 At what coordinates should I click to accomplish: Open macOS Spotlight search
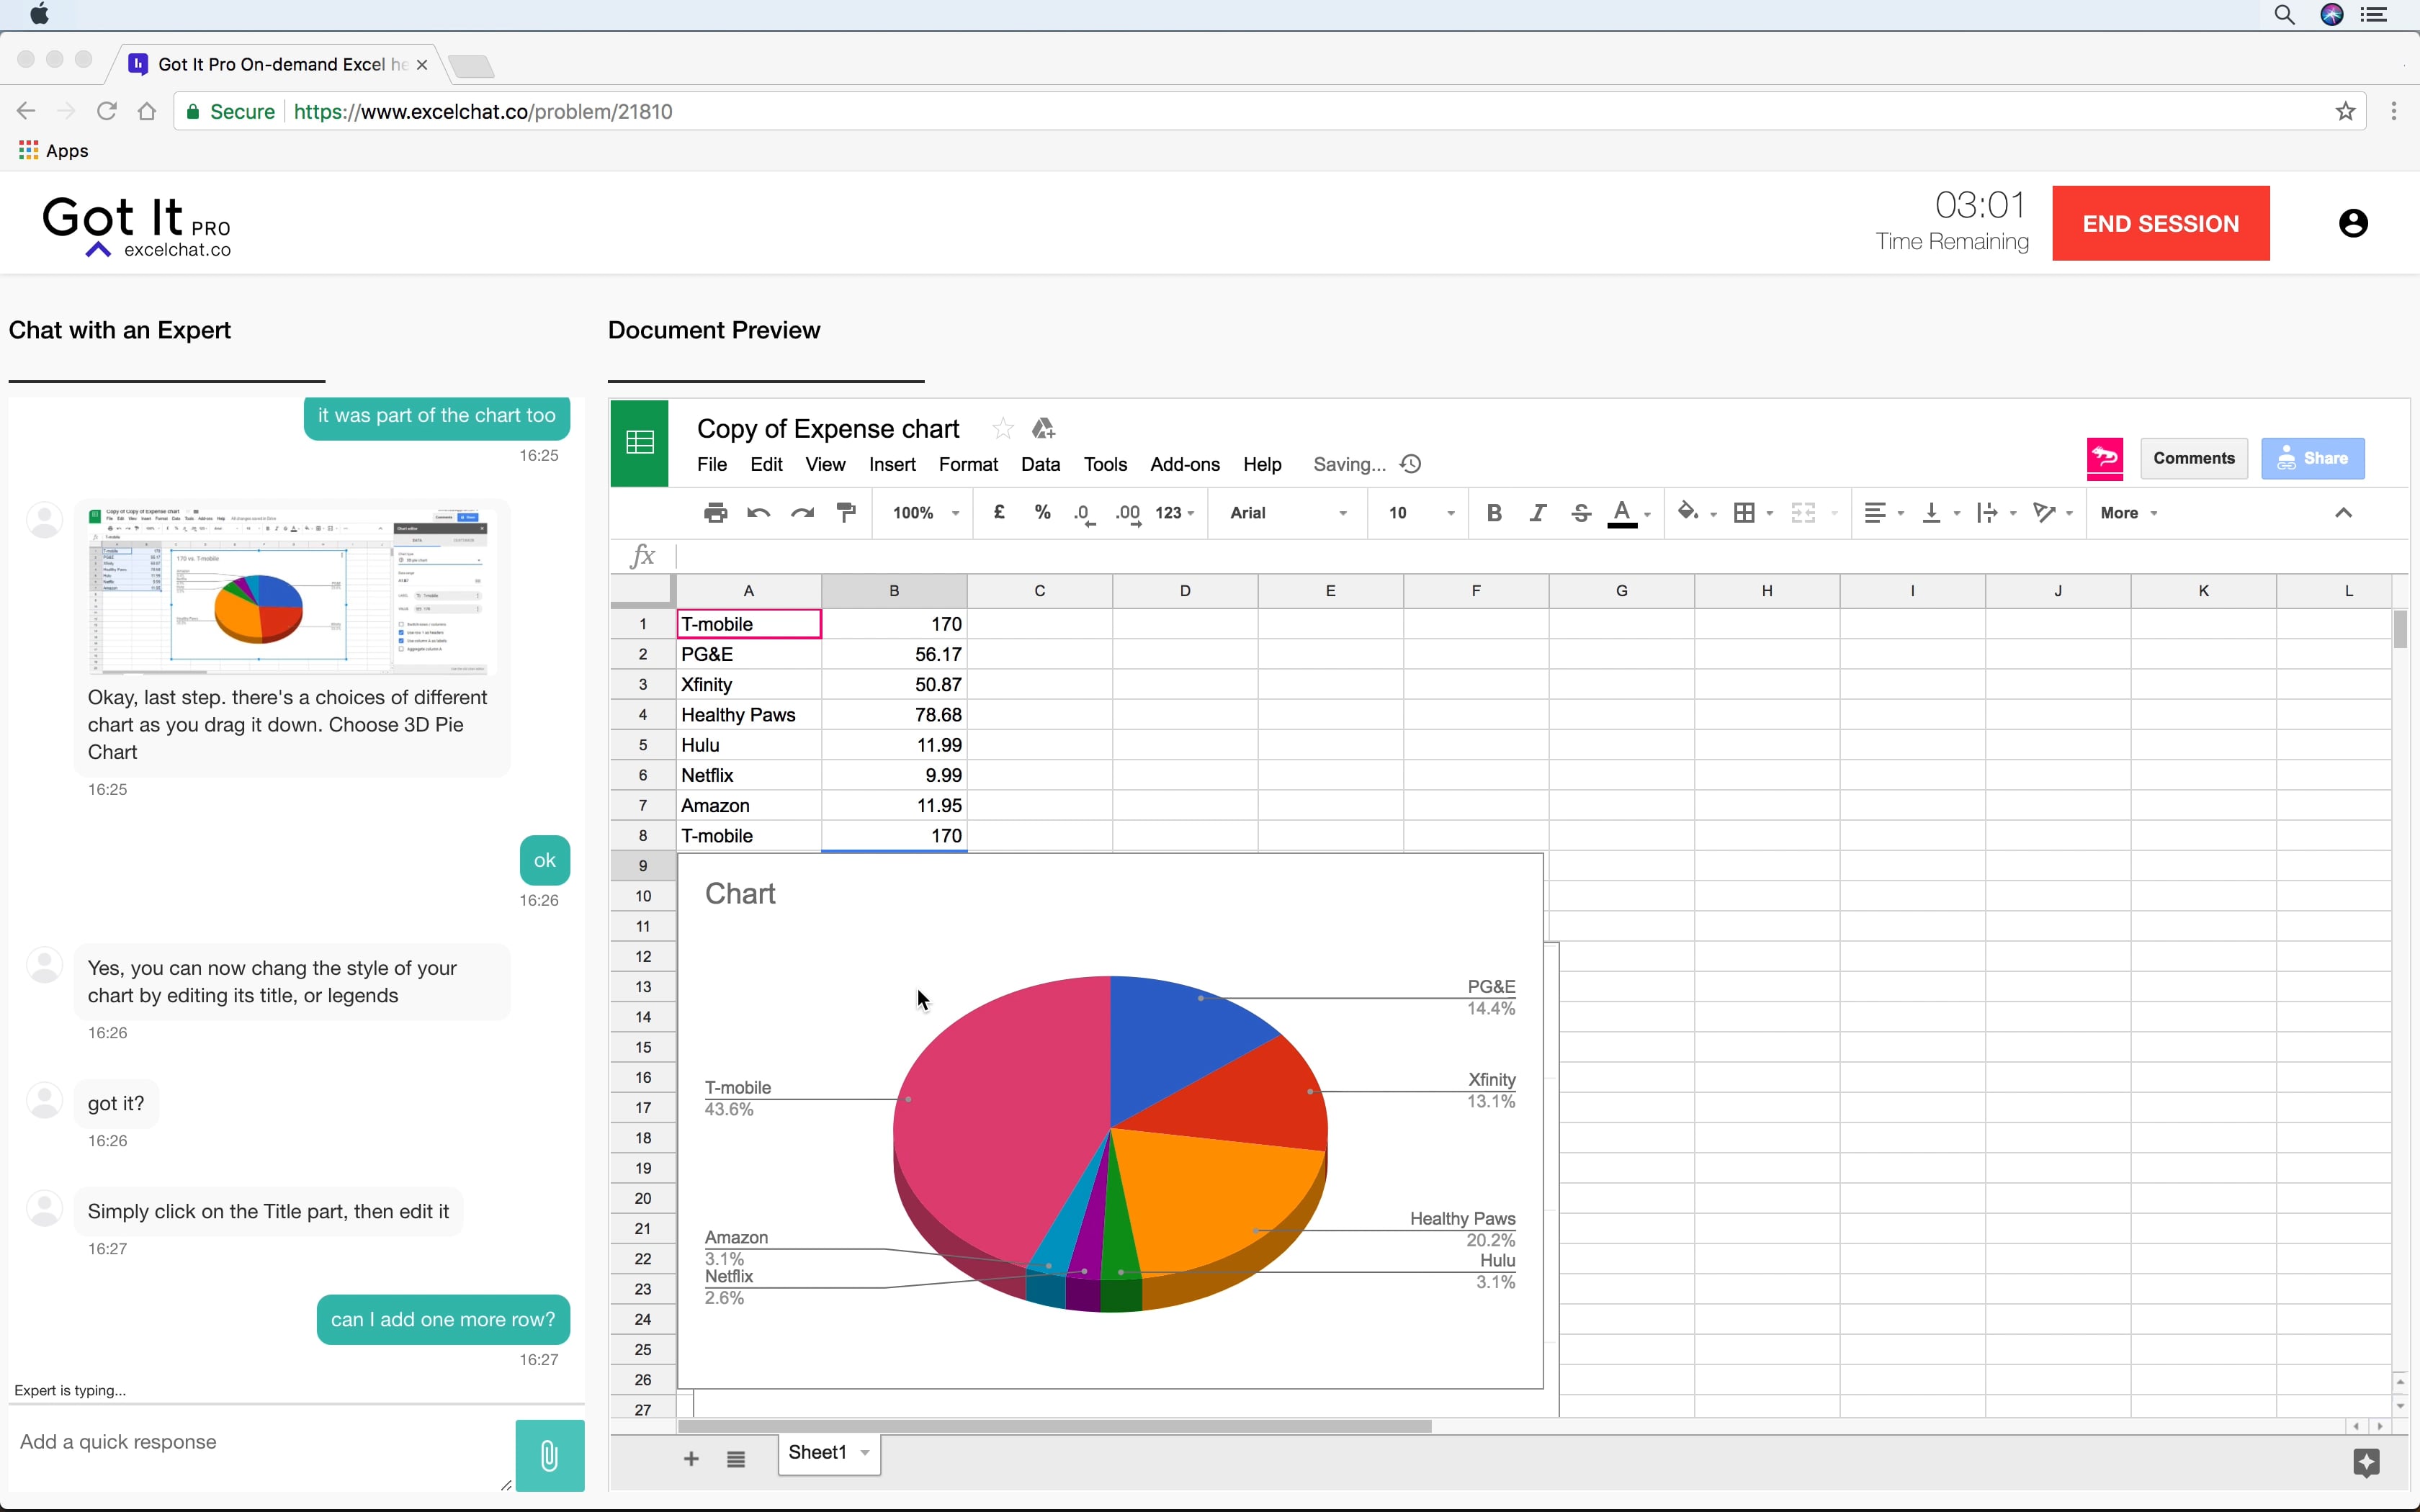[2284, 15]
